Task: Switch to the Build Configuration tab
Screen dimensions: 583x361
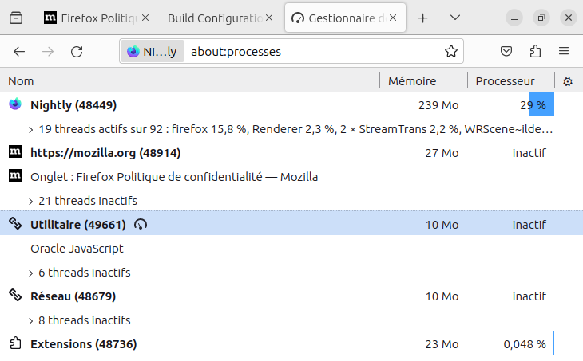Action: [214, 18]
